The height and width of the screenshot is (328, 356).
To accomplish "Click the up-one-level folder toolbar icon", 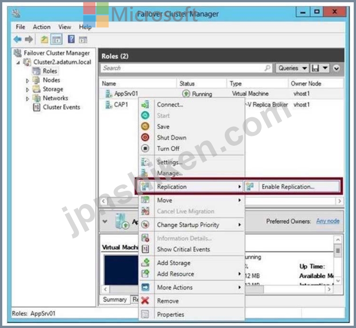I will point(44,40).
